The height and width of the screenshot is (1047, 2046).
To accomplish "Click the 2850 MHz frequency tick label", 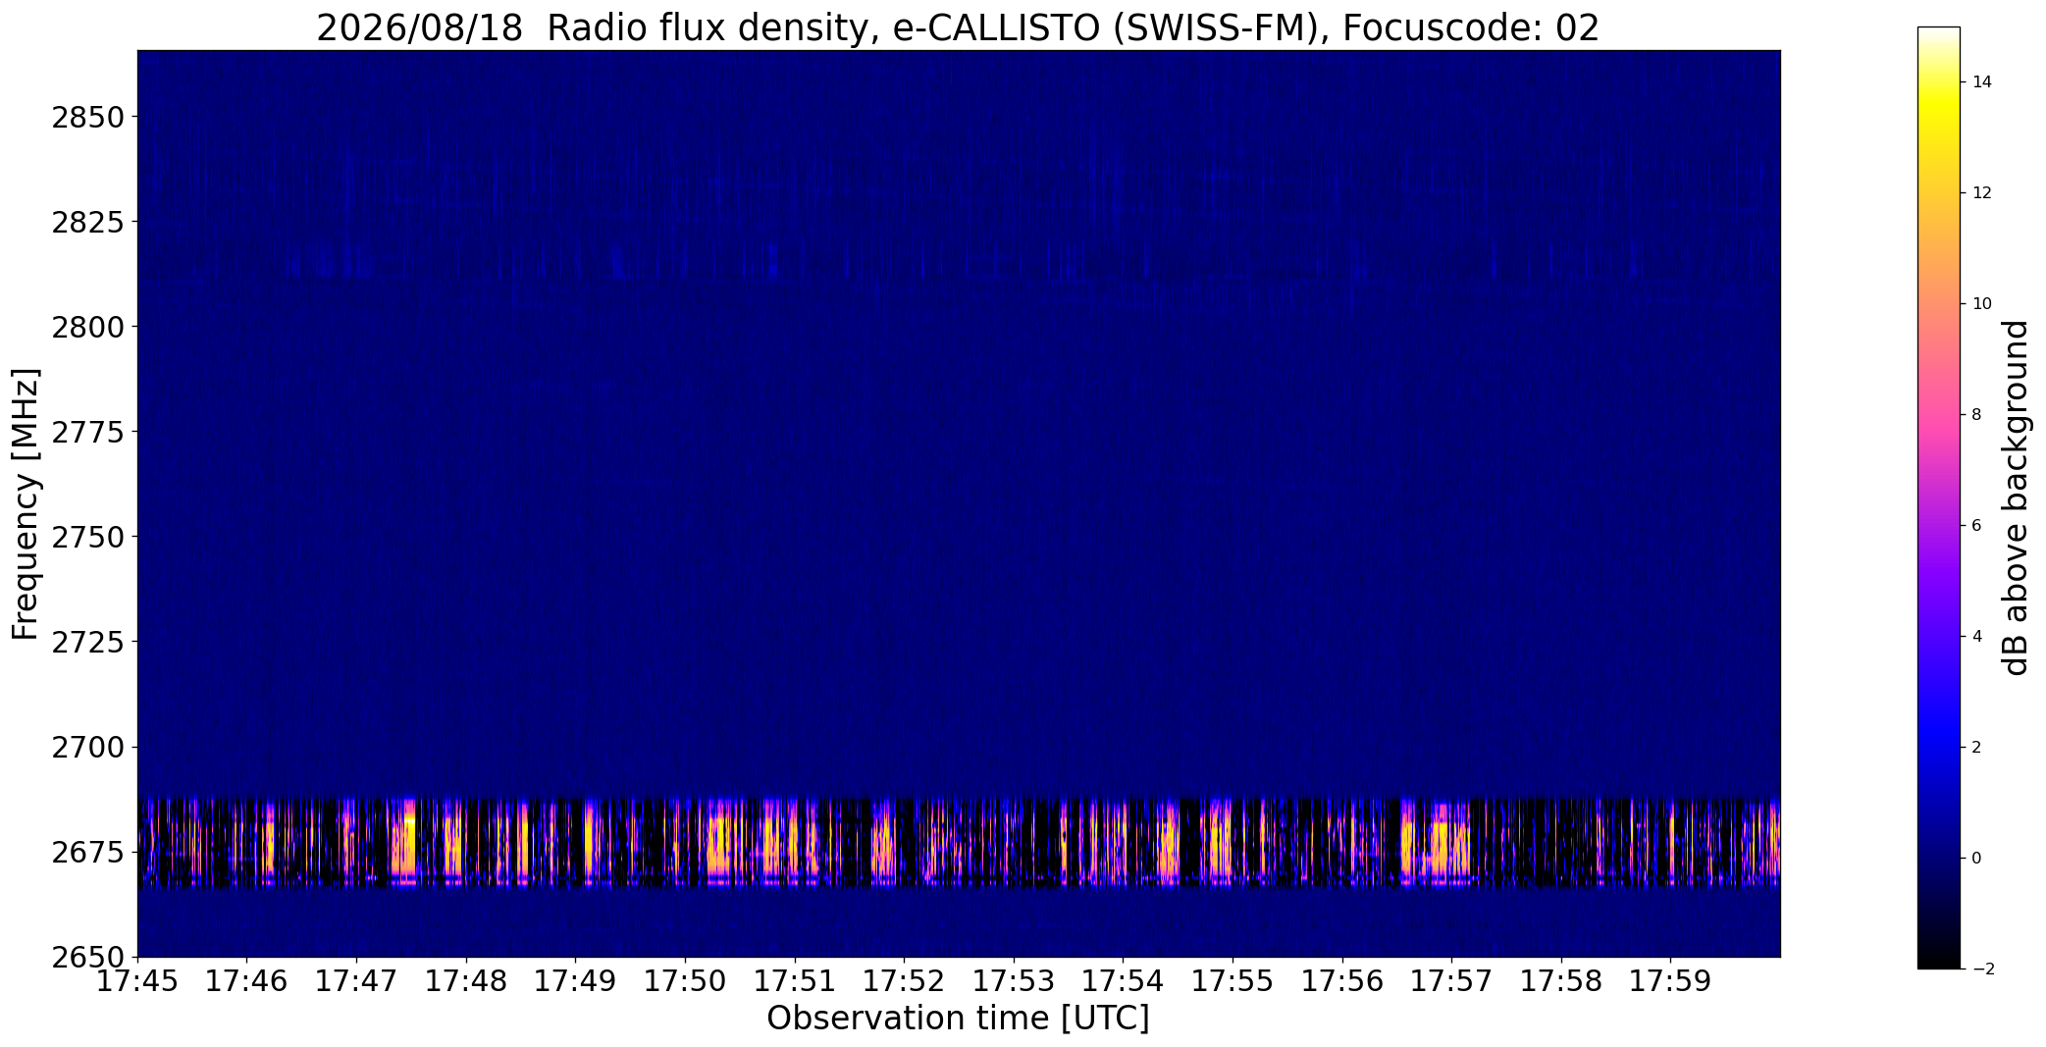I will [x=88, y=118].
